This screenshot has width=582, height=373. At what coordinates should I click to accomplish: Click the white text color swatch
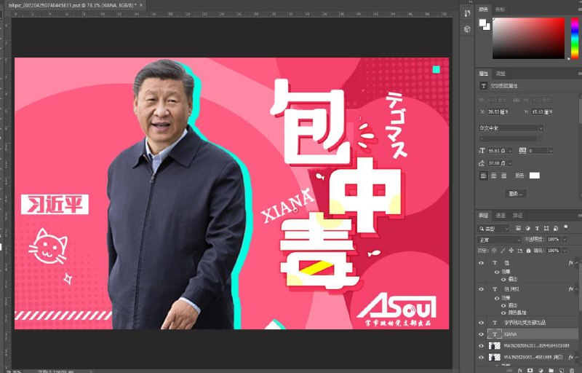(535, 176)
